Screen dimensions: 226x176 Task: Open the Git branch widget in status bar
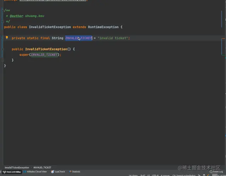tap(184, 175)
